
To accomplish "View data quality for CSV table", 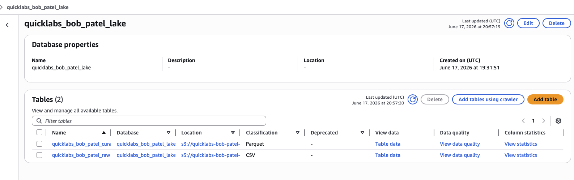I will [x=460, y=155].
